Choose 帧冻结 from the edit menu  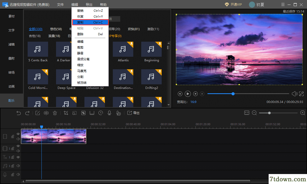(x=90, y=83)
